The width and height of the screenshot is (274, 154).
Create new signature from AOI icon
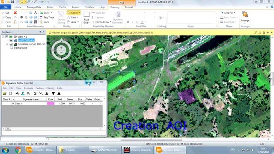coord(17,93)
